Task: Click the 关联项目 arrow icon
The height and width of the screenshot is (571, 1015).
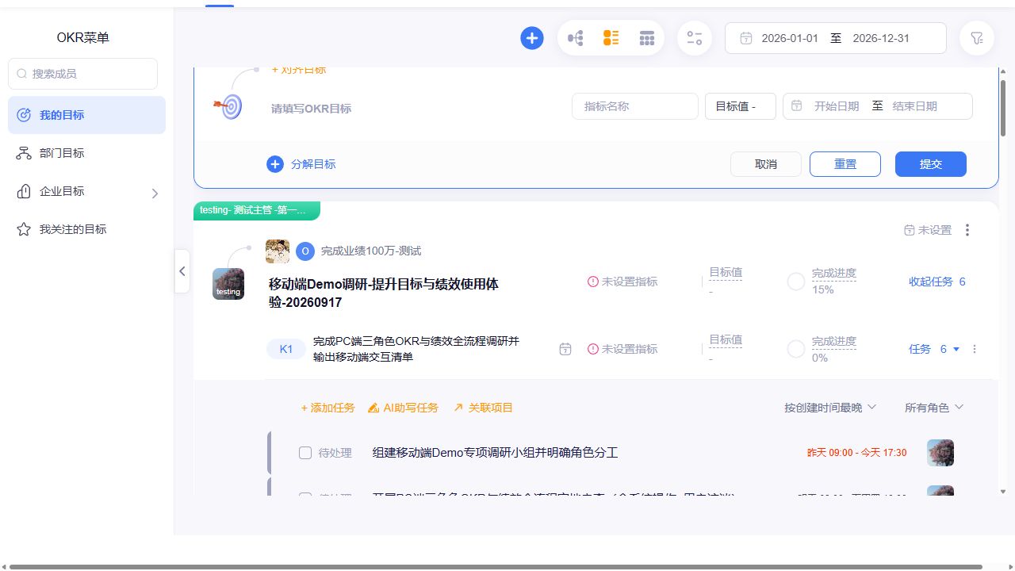Action: pyautogui.click(x=458, y=408)
